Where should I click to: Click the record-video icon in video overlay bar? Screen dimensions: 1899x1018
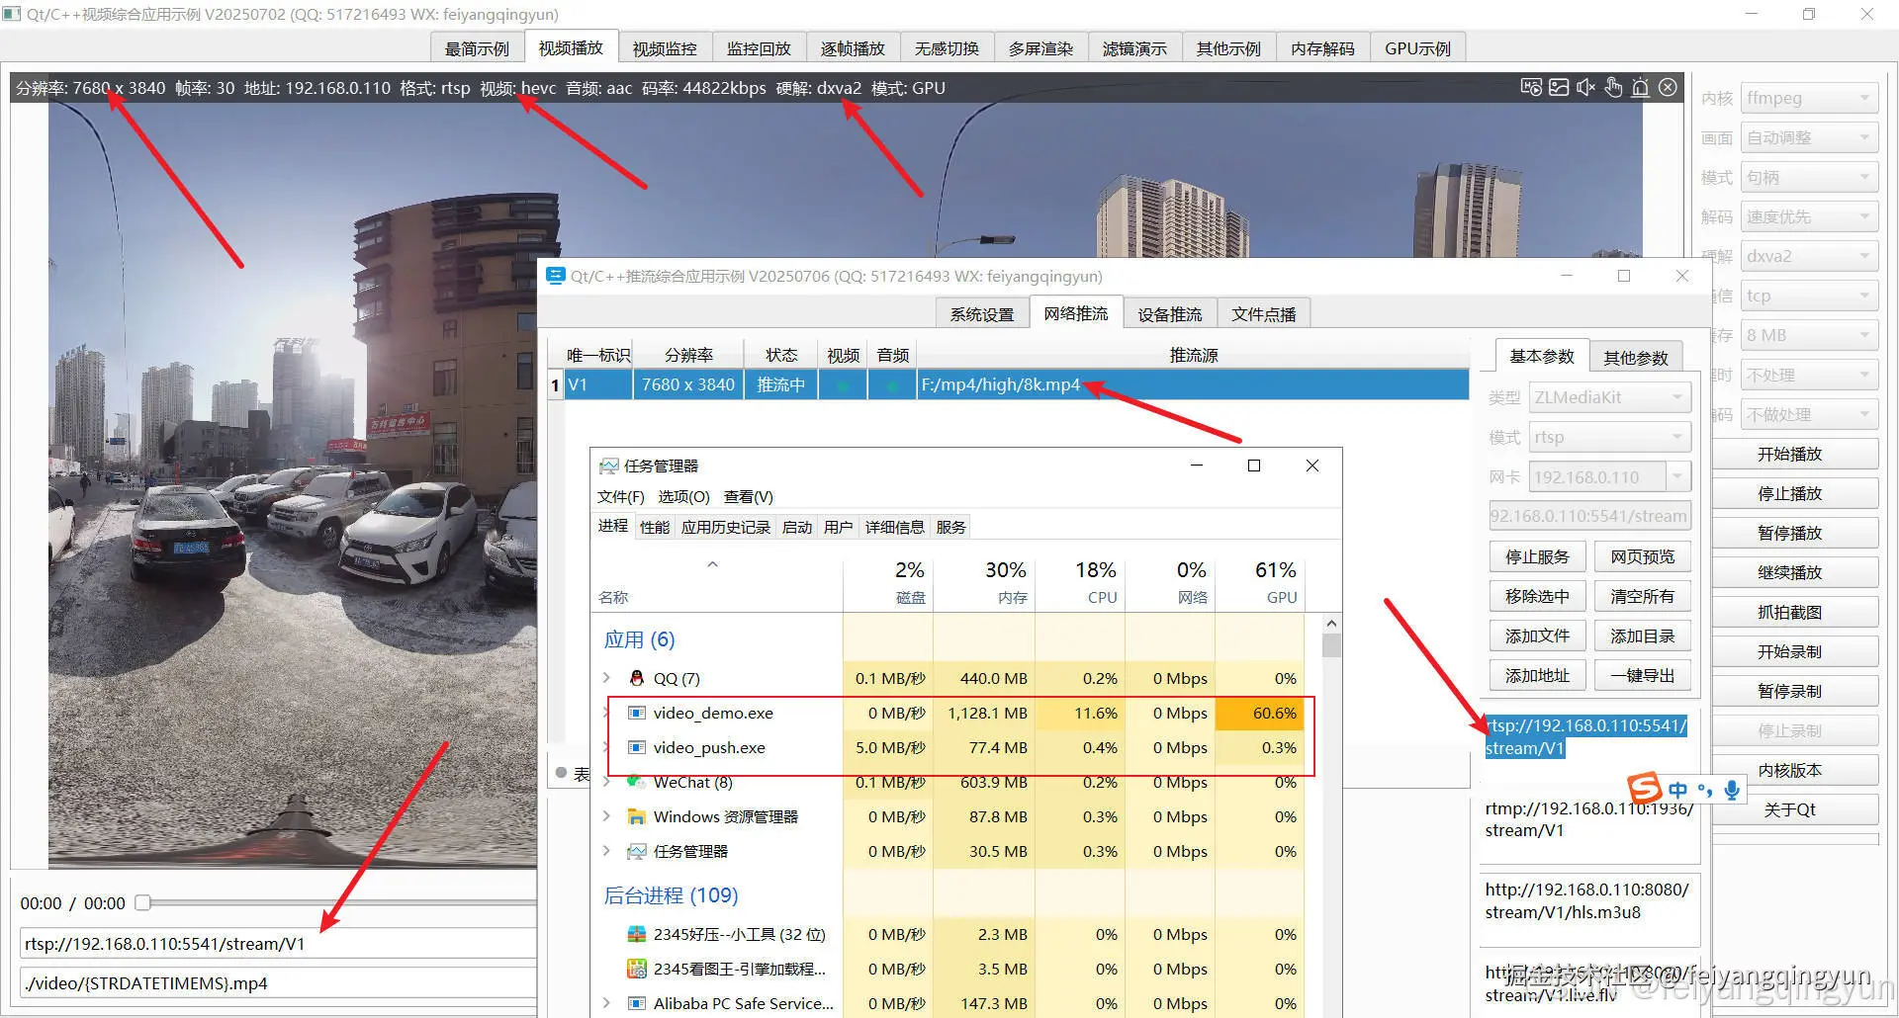(x=1531, y=87)
